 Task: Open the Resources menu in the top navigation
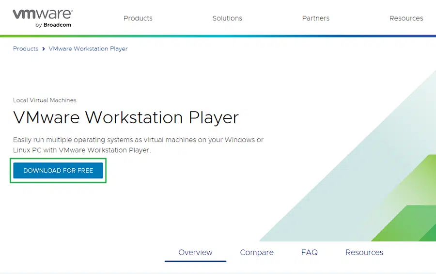point(406,18)
